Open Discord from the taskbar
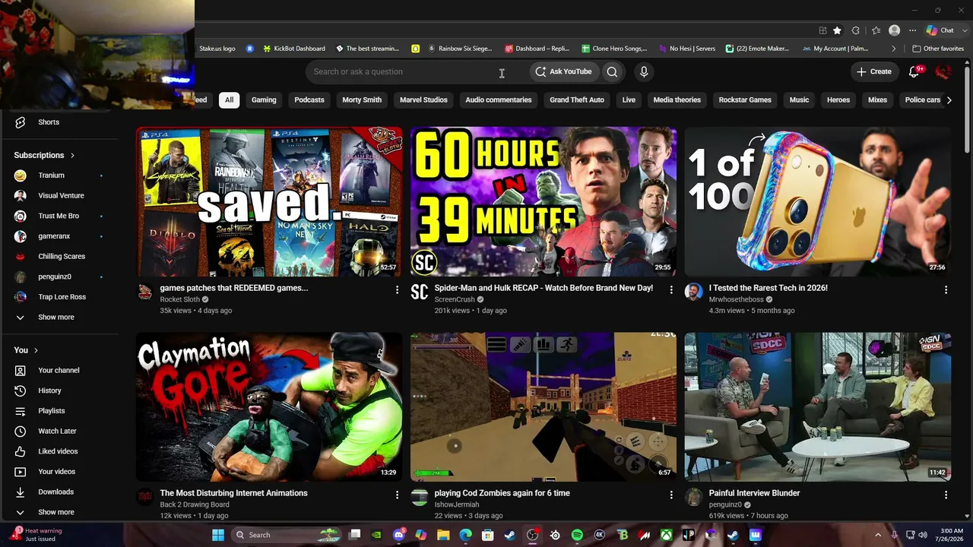Viewport: 973px width, 547px height. (399, 535)
